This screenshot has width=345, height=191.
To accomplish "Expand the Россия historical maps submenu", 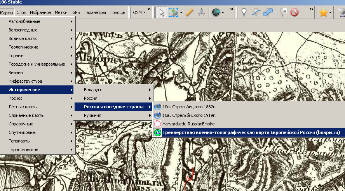I will coord(113,98).
